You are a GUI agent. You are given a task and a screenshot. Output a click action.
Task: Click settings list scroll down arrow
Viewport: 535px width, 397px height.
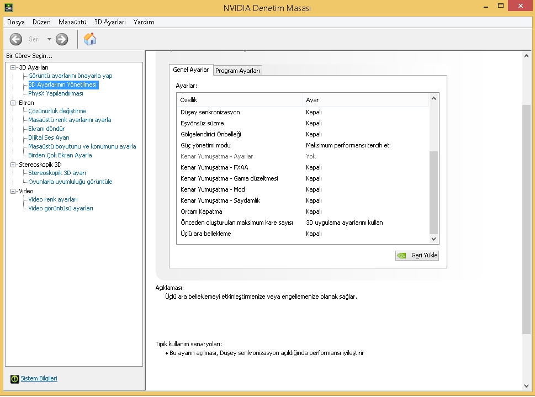tap(433, 239)
